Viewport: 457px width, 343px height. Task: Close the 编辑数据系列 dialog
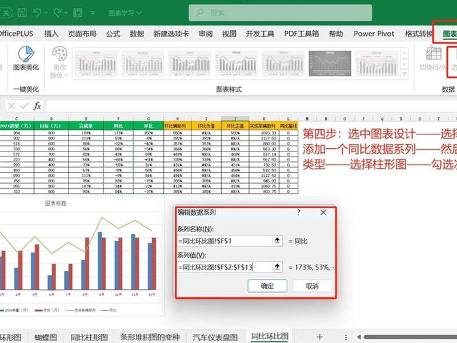tap(323, 213)
